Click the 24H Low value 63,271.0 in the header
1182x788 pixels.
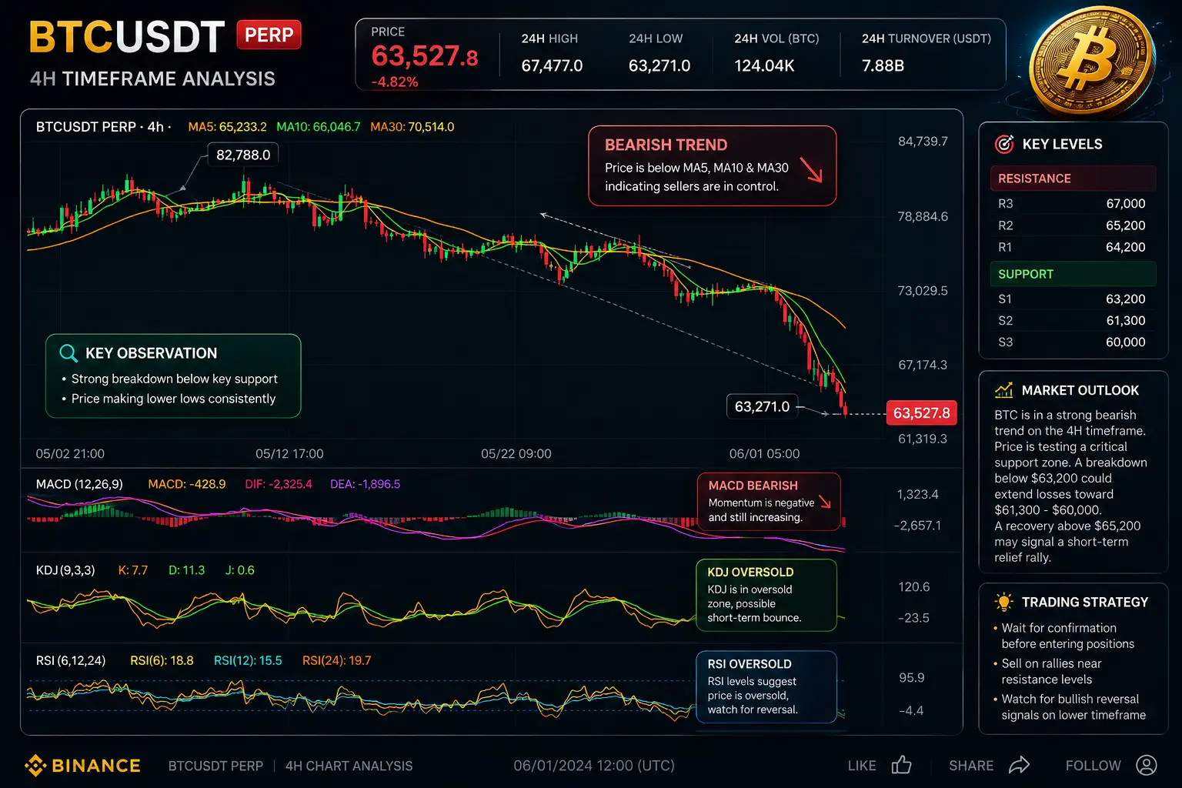[x=659, y=66]
